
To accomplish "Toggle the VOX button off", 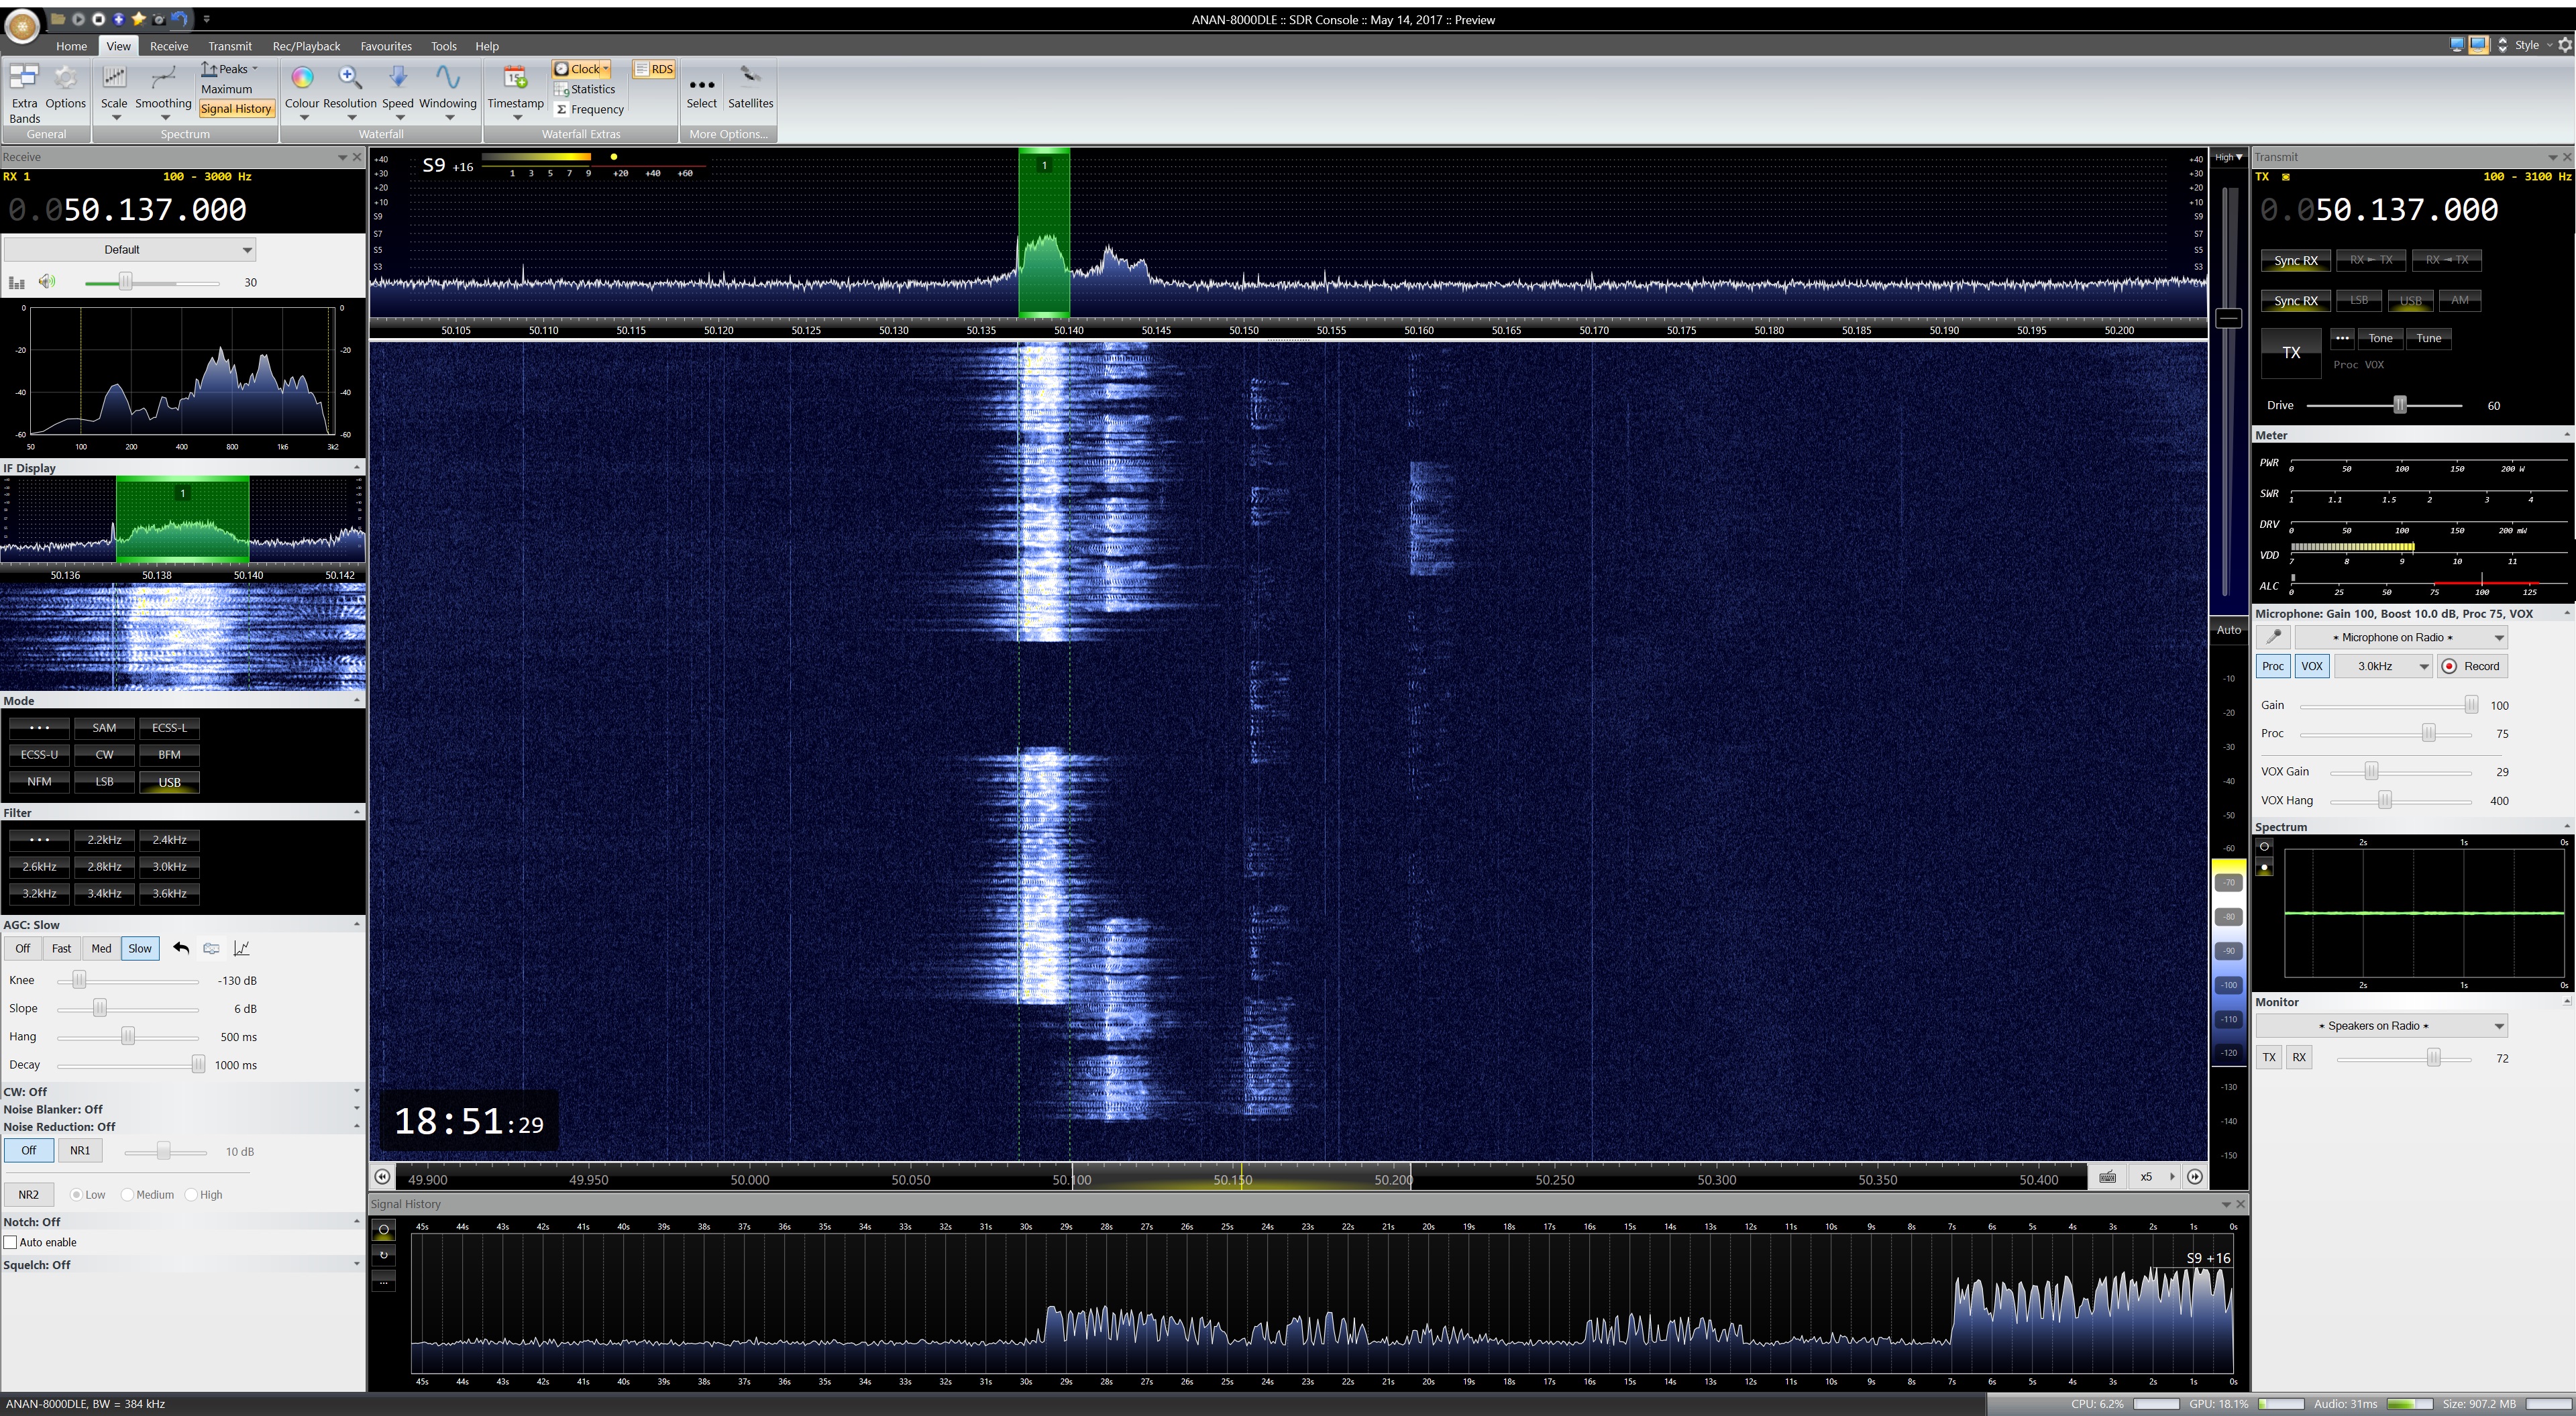I will (2311, 666).
